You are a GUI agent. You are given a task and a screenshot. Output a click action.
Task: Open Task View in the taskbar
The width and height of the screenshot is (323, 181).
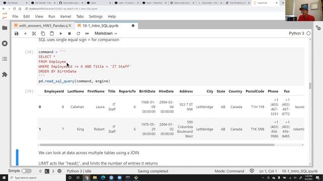[78, 177]
